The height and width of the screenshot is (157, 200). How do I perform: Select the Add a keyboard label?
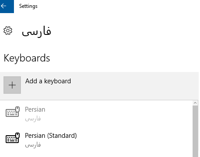click(x=48, y=81)
